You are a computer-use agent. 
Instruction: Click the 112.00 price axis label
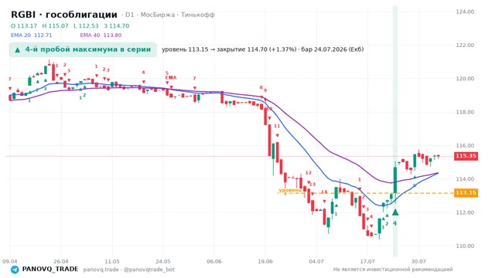pos(465,212)
